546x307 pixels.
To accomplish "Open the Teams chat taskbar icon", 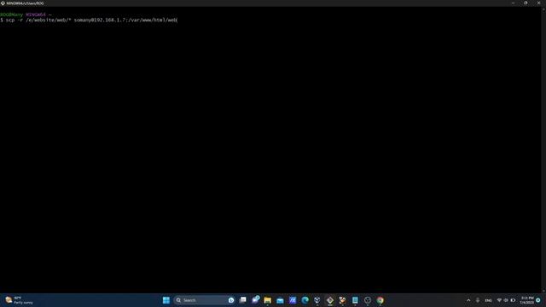I will [x=255, y=299].
